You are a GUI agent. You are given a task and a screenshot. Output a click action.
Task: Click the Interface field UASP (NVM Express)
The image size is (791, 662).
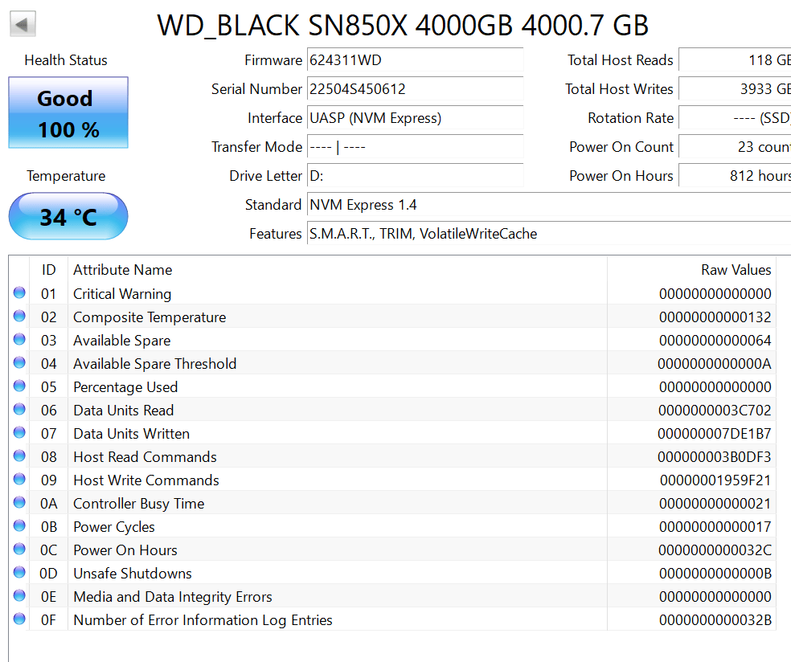[415, 118]
